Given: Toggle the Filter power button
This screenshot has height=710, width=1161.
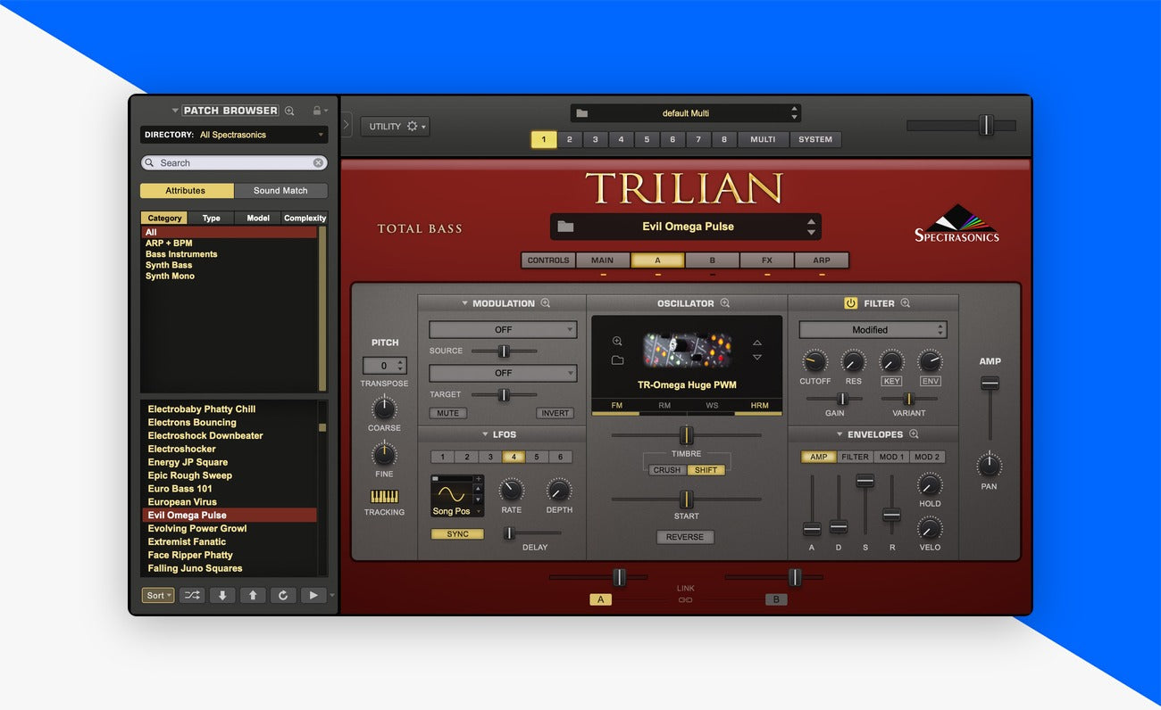Looking at the screenshot, I should tap(850, 303).
